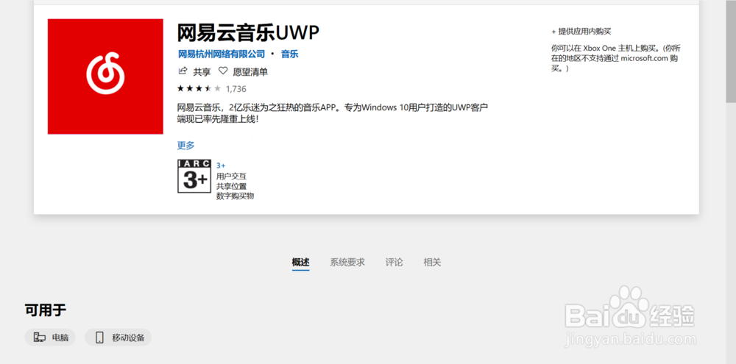The image size is (736, 364).
Task: Click the phone icon in 移动设备 chip
Action: (99, 338)
